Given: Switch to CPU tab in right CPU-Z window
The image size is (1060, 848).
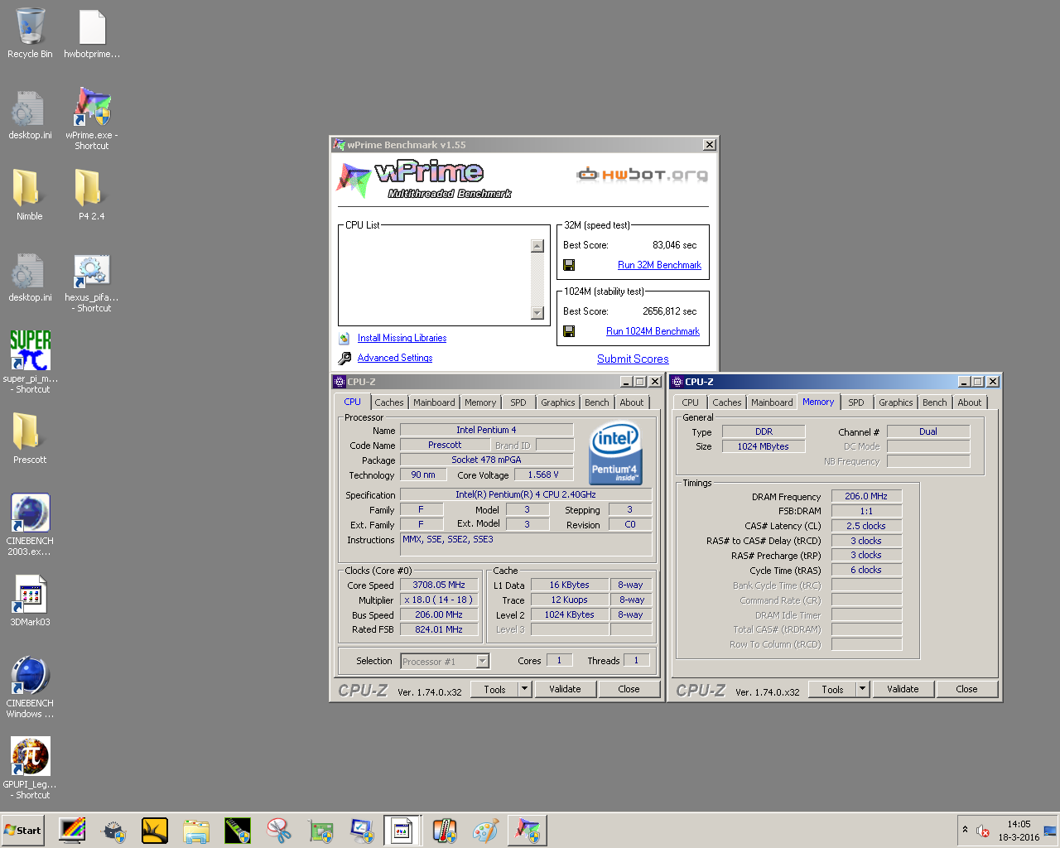Looking at the screenshot, I should pyautogui.click(x=690, y=402).
